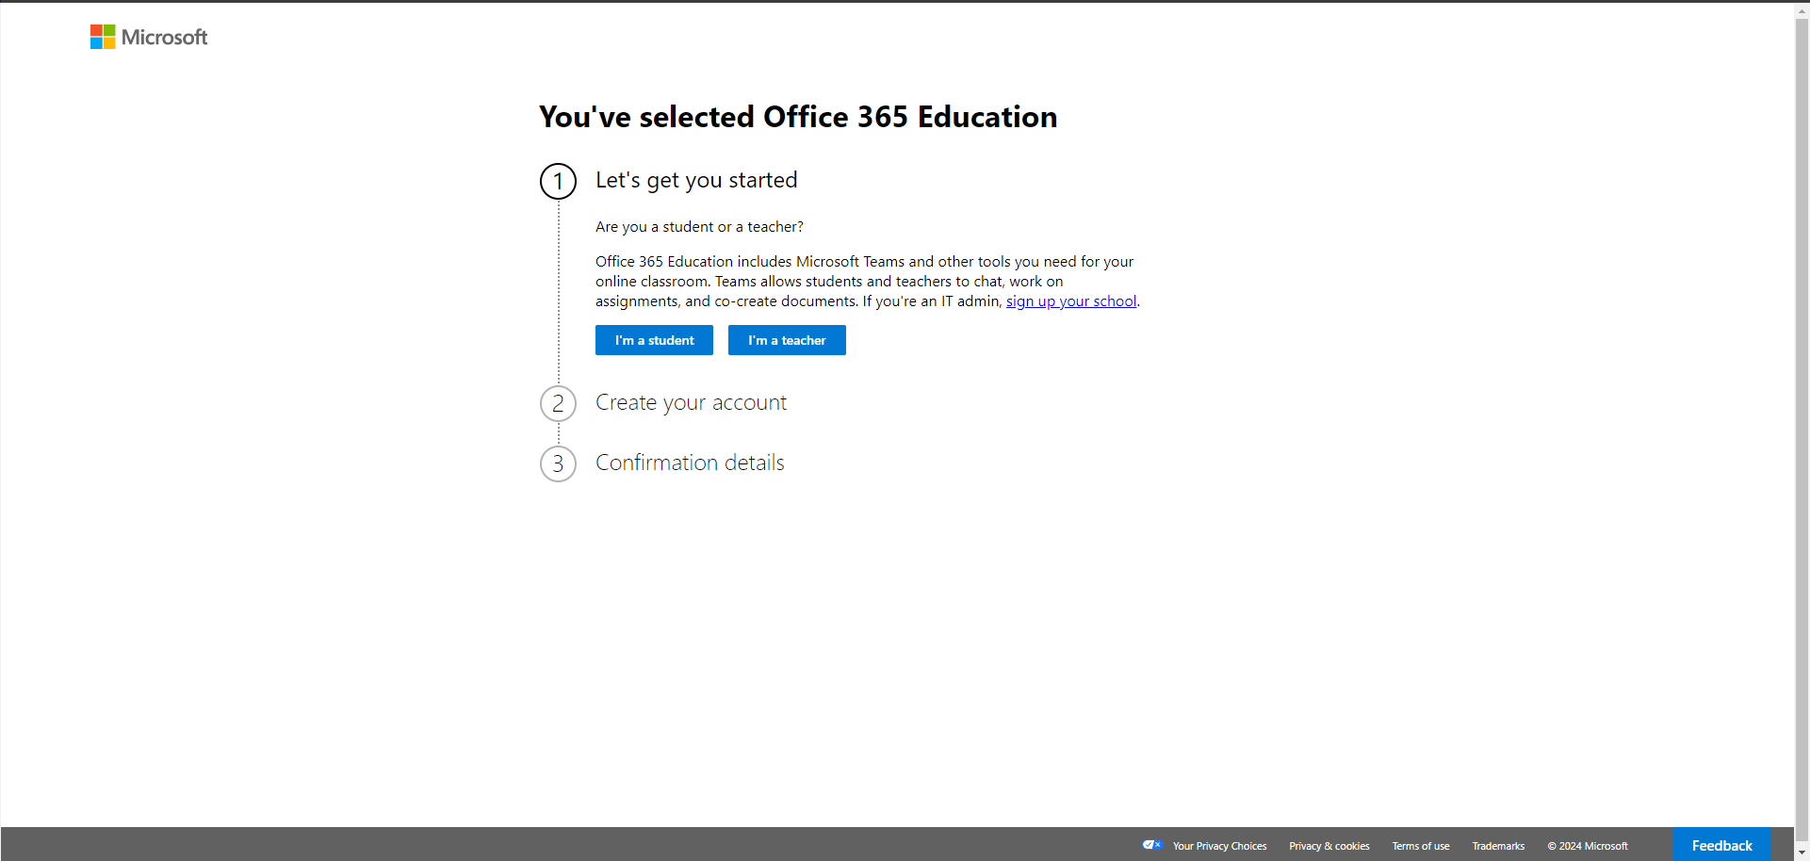The height and width of the screenshot is (861, 1810).
Task: Click the step 3 circle icon
Action: [558, 463]
